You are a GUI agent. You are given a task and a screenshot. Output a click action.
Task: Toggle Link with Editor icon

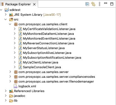[93, 4]
